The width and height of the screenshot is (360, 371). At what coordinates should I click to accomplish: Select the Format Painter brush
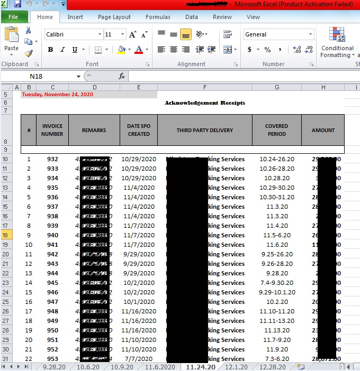29,53
